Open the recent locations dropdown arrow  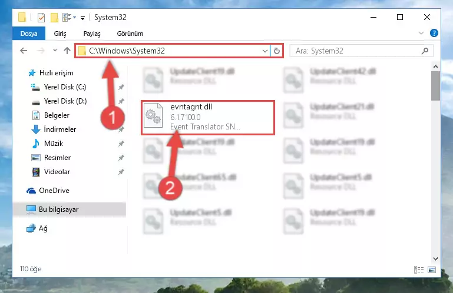[x=55, y=51]
